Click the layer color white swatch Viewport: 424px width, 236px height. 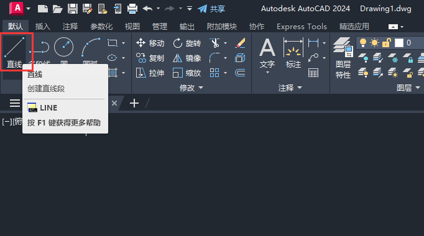(x=399, y=43)
